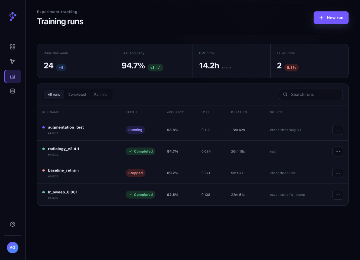The height and width of the screenshot is (260, 360).
Task: Click the 93.8% accuracy cell
Action: click(173, 130)
